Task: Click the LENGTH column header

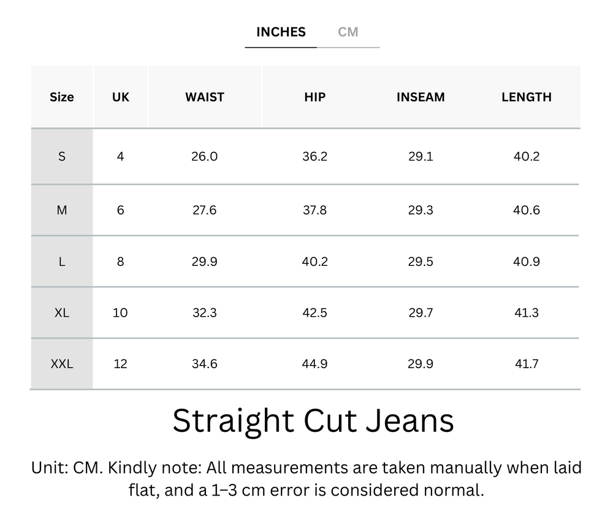Action: point(527,97)
